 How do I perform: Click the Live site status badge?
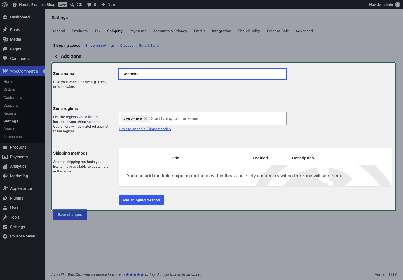point(63,4)
